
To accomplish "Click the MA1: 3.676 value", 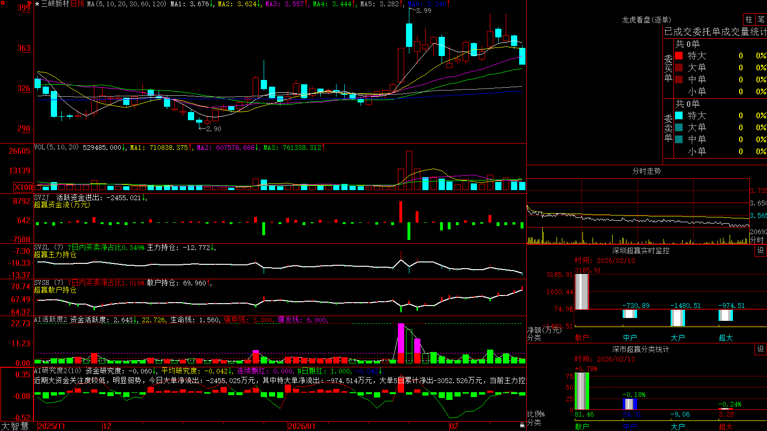I will pos(192,4).
